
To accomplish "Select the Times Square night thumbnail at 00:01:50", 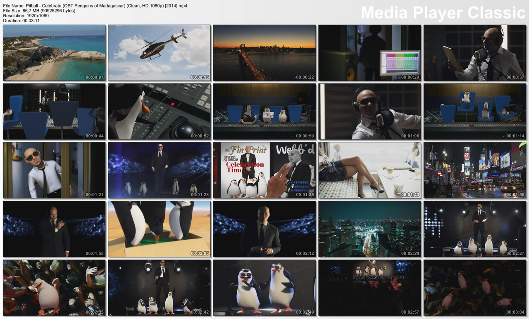I will (474, 170).
